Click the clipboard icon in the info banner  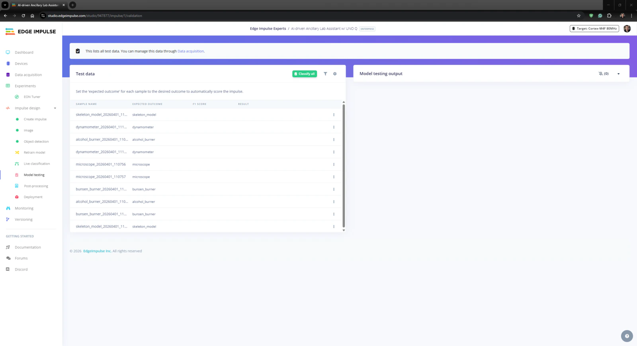pos(78,51)
